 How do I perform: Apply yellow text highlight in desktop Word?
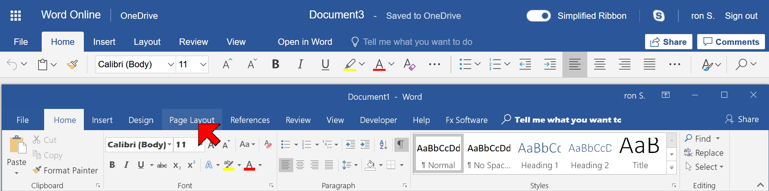point(229,165)
